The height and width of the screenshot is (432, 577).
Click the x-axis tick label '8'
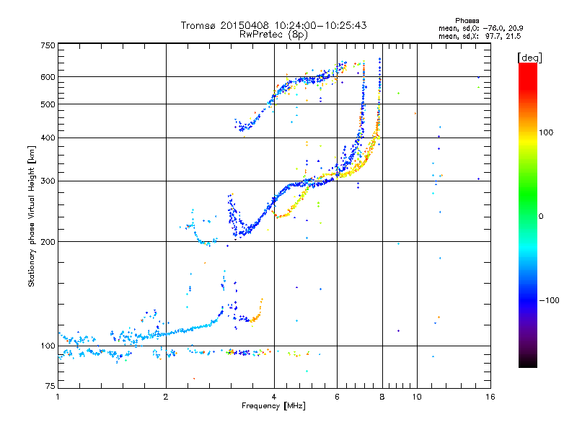click(382, 397)
